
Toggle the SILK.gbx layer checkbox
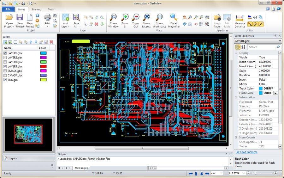tap(5, 80)
